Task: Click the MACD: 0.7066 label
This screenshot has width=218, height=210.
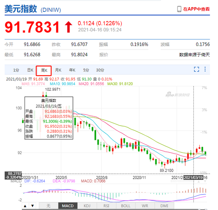Action: [93, 181]
